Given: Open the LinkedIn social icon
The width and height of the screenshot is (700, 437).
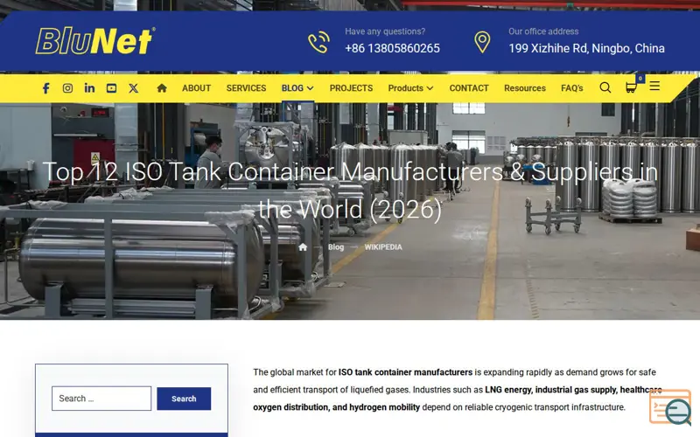Looking at the screenshot, I should point(89,88).
